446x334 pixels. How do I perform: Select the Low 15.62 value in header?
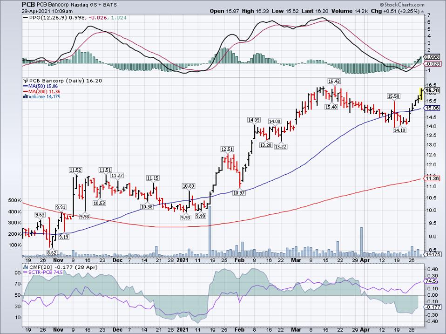tap(285, 11)
